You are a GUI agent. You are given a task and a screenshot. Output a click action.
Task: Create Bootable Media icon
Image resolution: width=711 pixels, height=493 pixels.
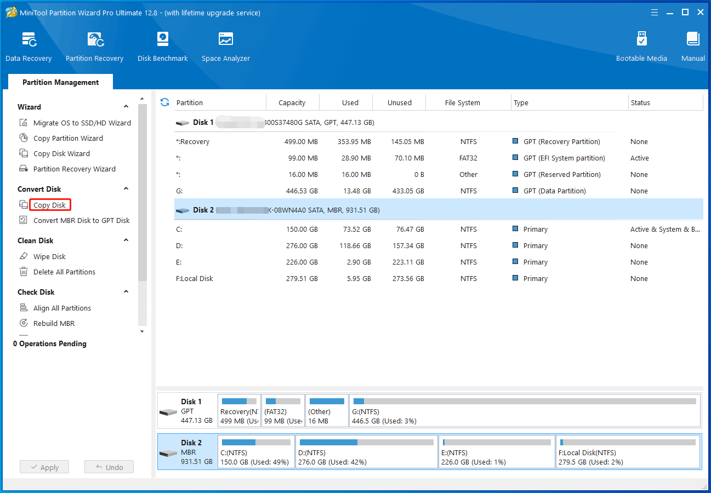(x=641, y=39)
